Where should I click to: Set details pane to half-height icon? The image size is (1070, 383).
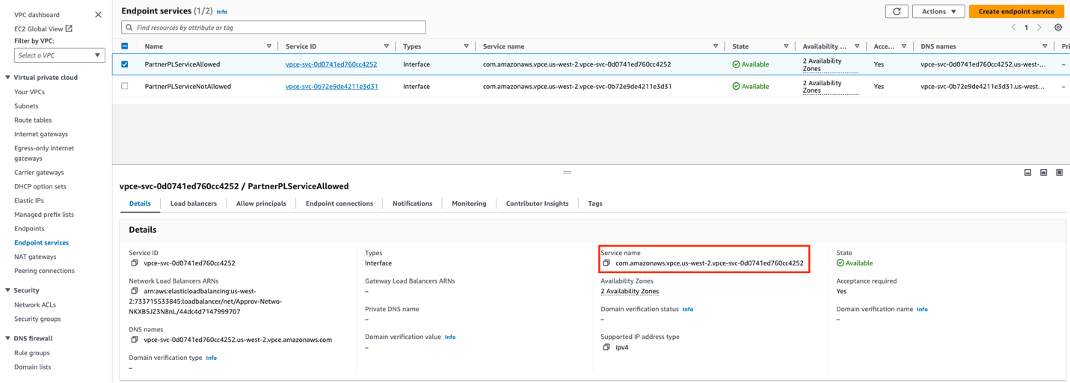coord(1043,173)
